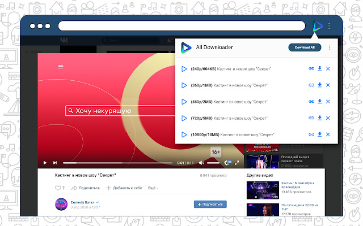Like the video with heart icon

point(57,188)
